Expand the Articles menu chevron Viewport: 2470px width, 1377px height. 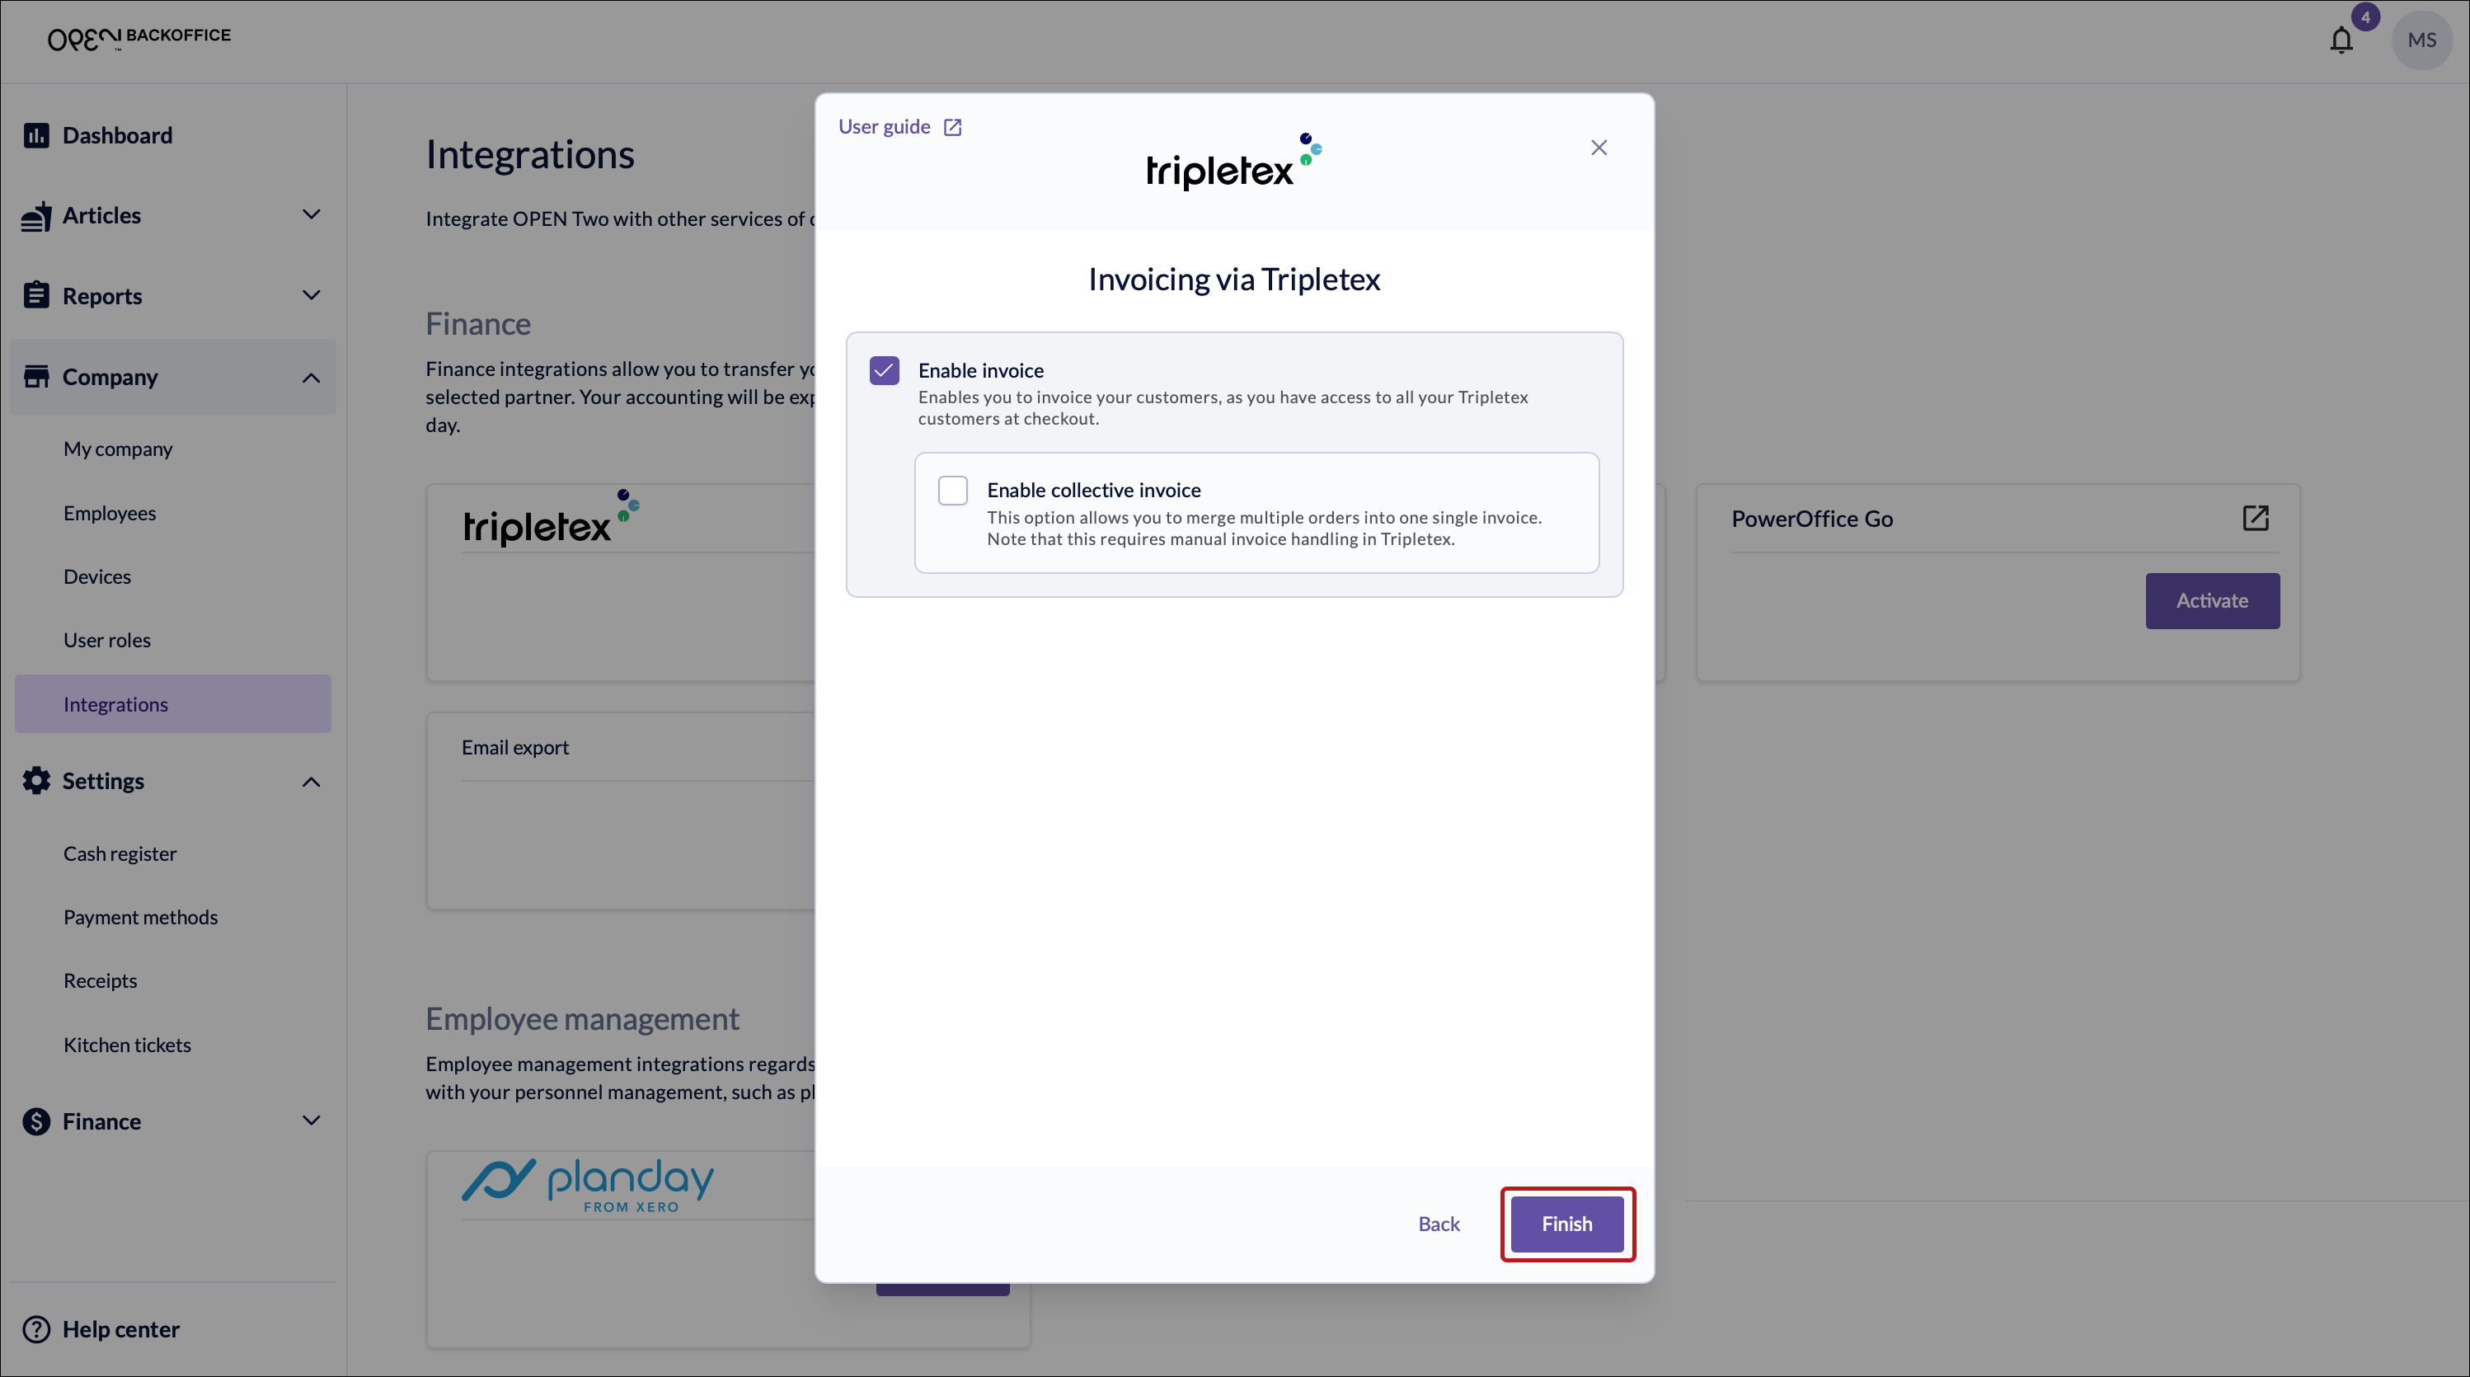[x=311, y=215]
